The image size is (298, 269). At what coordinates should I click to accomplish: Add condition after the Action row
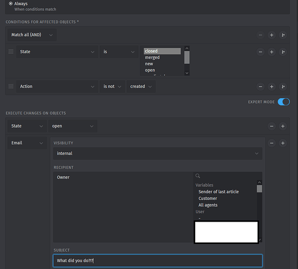pos(272,87)
